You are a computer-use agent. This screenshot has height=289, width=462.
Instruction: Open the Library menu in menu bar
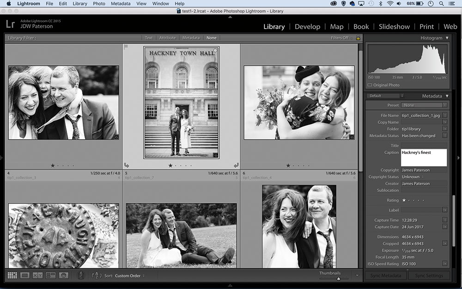(79, 4)
